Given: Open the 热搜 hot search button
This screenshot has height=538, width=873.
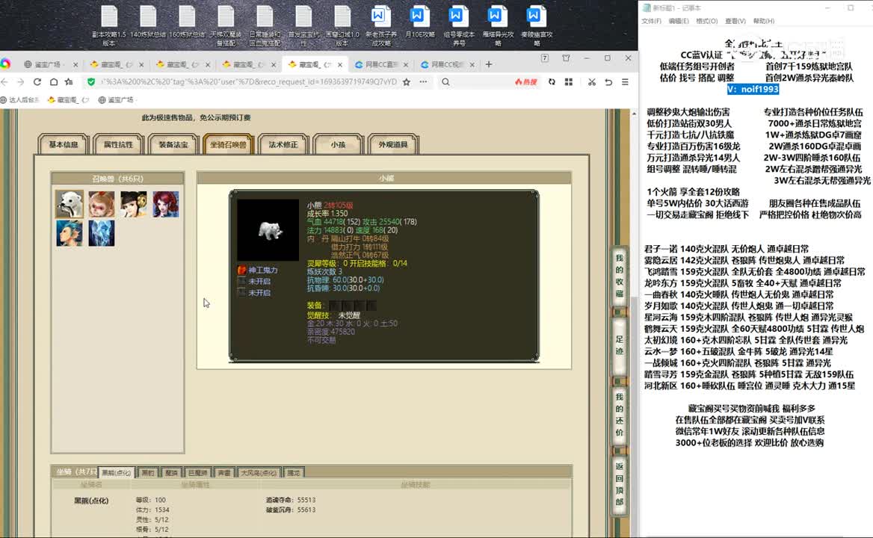Looking at the screenshot, I should coord(525,81).
